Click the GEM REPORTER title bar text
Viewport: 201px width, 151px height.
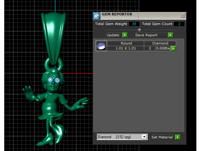click(x=117, y=14)
